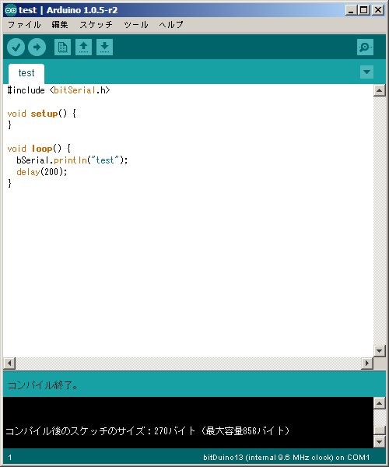Open the スケッチ menu

pyautogui.click(x=96, y=25)
